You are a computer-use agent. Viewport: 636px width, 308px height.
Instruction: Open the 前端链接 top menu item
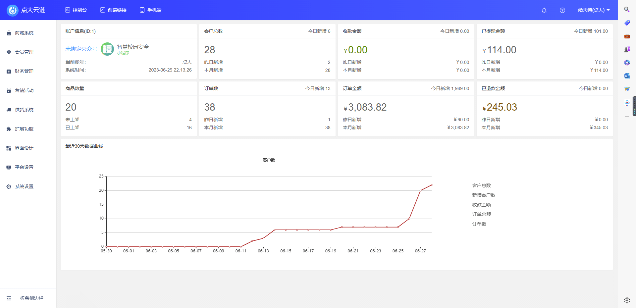(x=113, y=10)
